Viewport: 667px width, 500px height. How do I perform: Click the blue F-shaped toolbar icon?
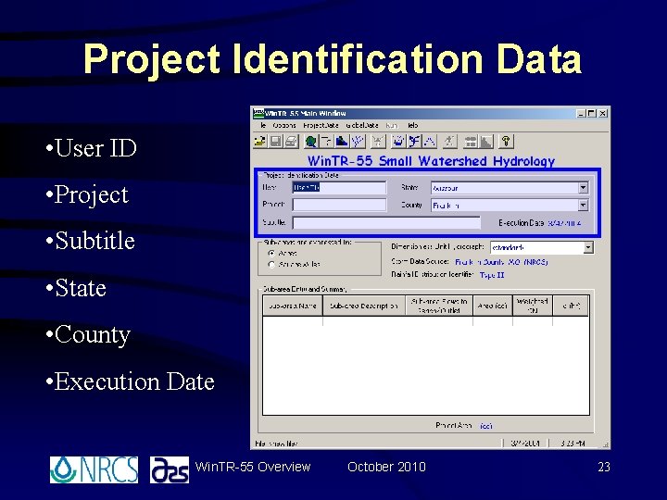click(414, 141)
